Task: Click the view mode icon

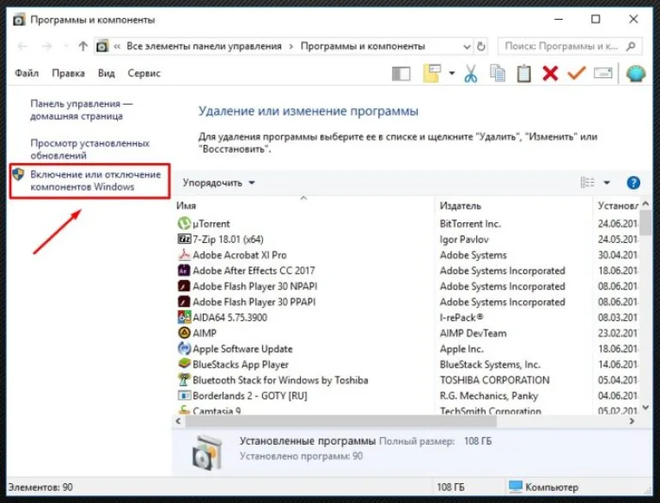Action: coord(587,183)
